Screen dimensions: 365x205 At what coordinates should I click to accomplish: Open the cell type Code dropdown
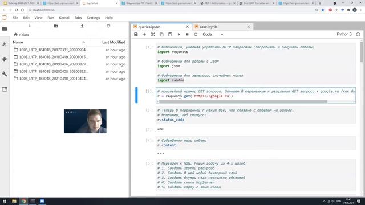coord(213,34)
